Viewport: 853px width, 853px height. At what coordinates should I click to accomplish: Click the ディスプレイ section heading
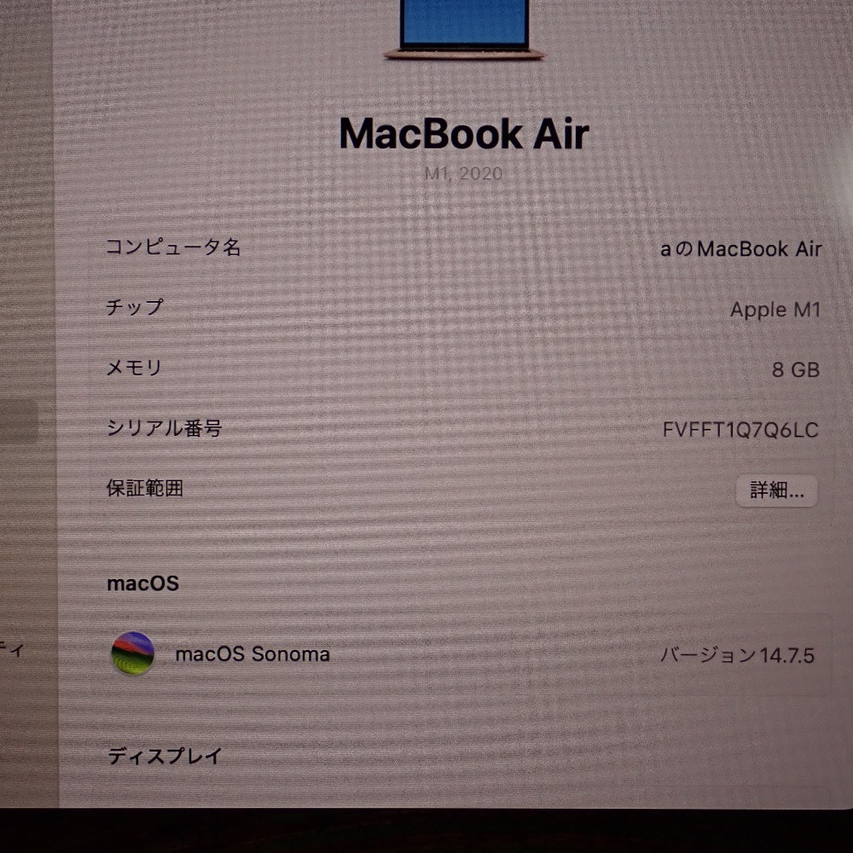pos(165,756)
